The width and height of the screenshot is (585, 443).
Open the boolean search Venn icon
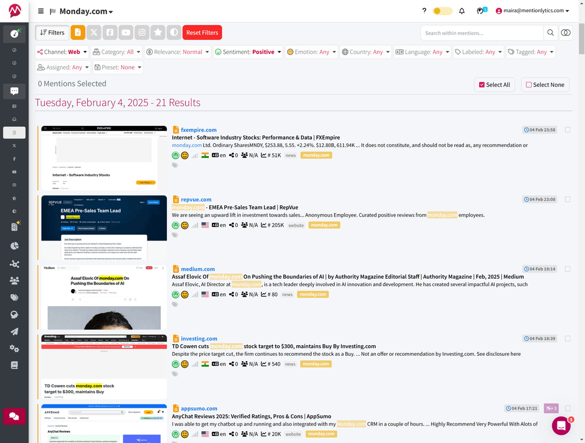566,33
